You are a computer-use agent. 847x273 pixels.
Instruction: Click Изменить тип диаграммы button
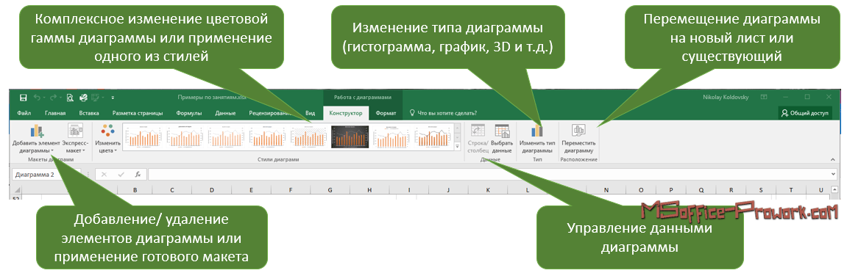(537, 139)
